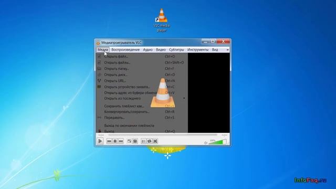Choose Открыть файл... from the Медиа menu
The width and height of the screenshot is (336, 189).
click(x=142, y=56)
